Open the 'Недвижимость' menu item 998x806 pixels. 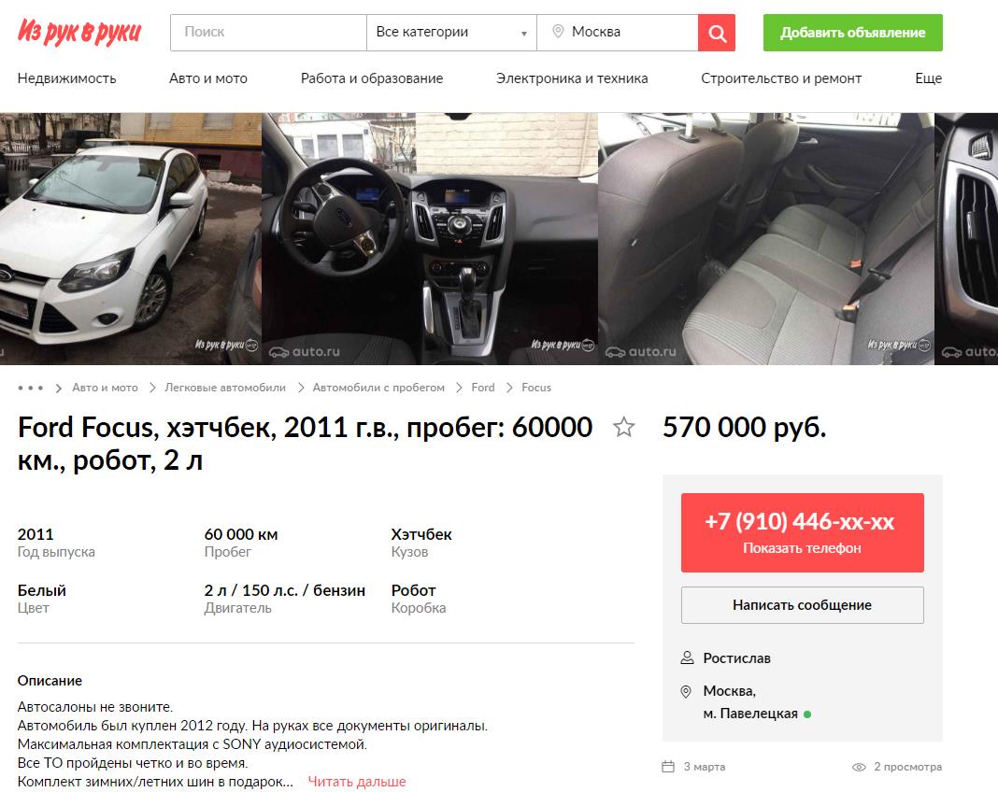(67, 78)
